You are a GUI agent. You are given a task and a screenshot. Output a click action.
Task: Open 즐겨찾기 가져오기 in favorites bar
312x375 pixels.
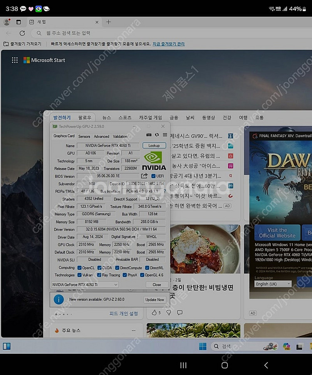22,44
